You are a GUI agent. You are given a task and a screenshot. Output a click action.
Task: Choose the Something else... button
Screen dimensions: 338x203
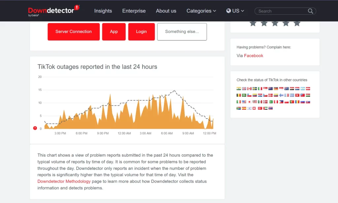point(182,31)
